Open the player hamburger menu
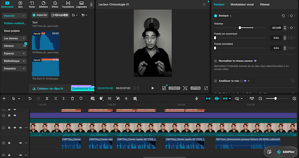Screen dimensions: 299x158 point(204,4)
